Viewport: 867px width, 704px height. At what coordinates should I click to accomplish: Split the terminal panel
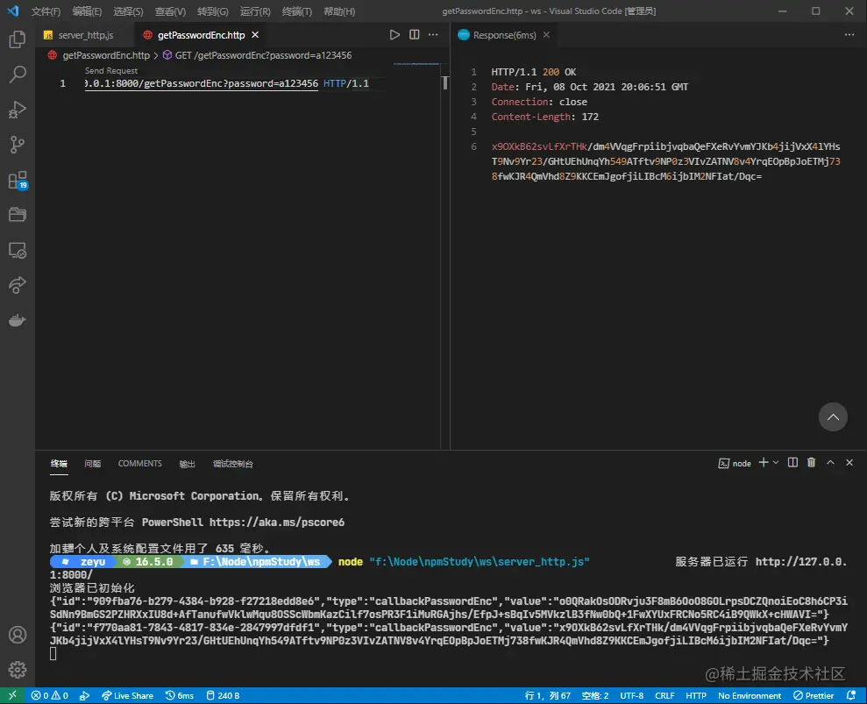click(792, 463)
